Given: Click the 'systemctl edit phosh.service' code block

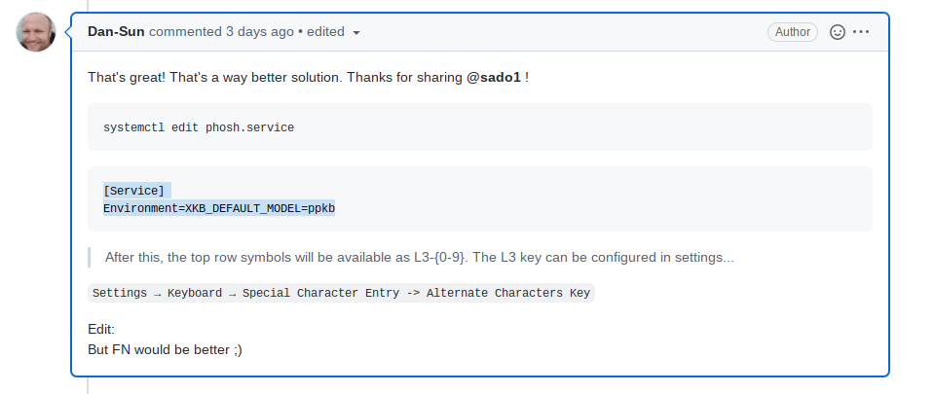Looking at the screenshot, I should [x=199, y=127].
